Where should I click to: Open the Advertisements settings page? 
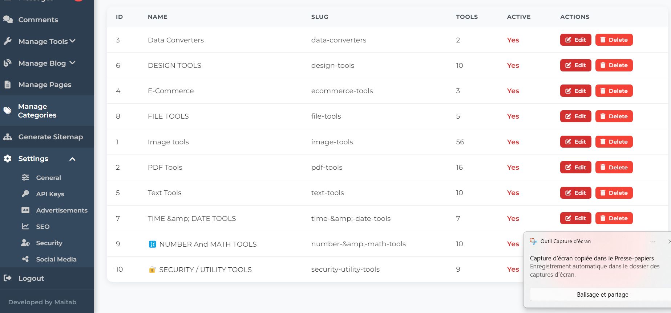[61, 210]
